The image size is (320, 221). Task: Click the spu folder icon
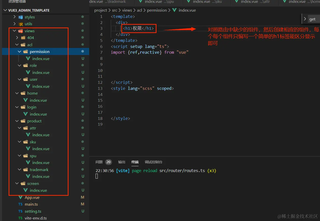[26, 156]
